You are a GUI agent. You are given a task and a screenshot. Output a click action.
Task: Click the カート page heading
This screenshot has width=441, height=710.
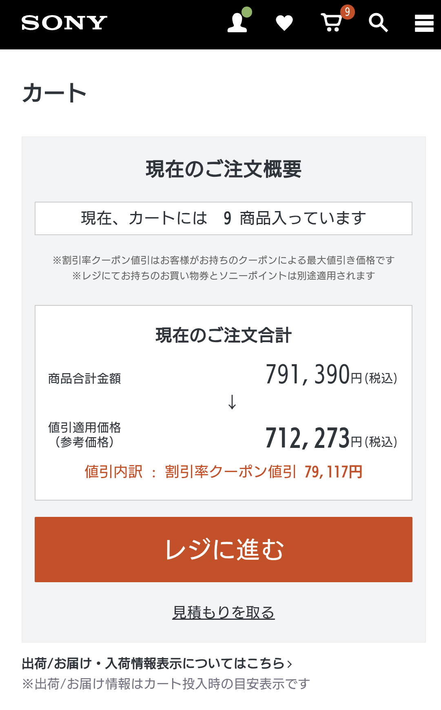[54, 93]
